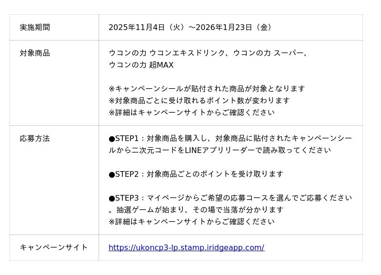Click the bullet before STEP2

click(112, 175)
